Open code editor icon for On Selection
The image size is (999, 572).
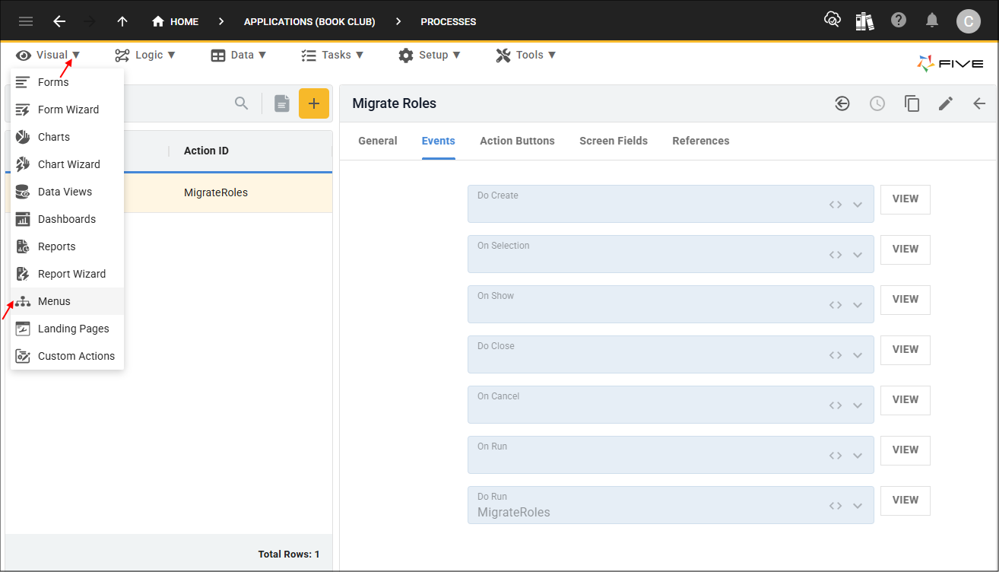pos(836,255)
